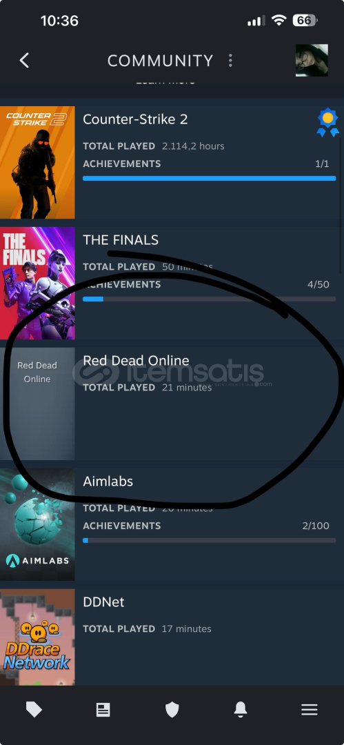Open the notifications bell tab
This screenshot has height=745, width=344.
(x=241, y=709)
